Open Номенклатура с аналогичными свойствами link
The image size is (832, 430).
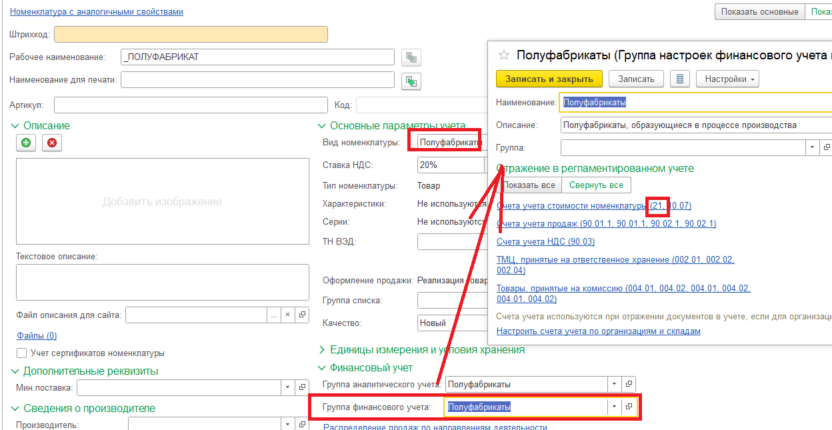(96, 11)
